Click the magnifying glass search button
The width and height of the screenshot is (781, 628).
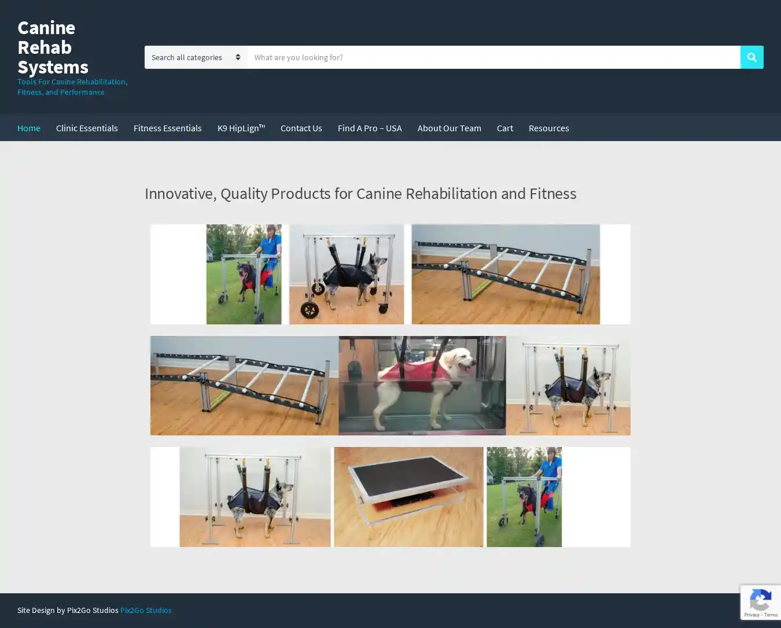[x=751, y=57]
